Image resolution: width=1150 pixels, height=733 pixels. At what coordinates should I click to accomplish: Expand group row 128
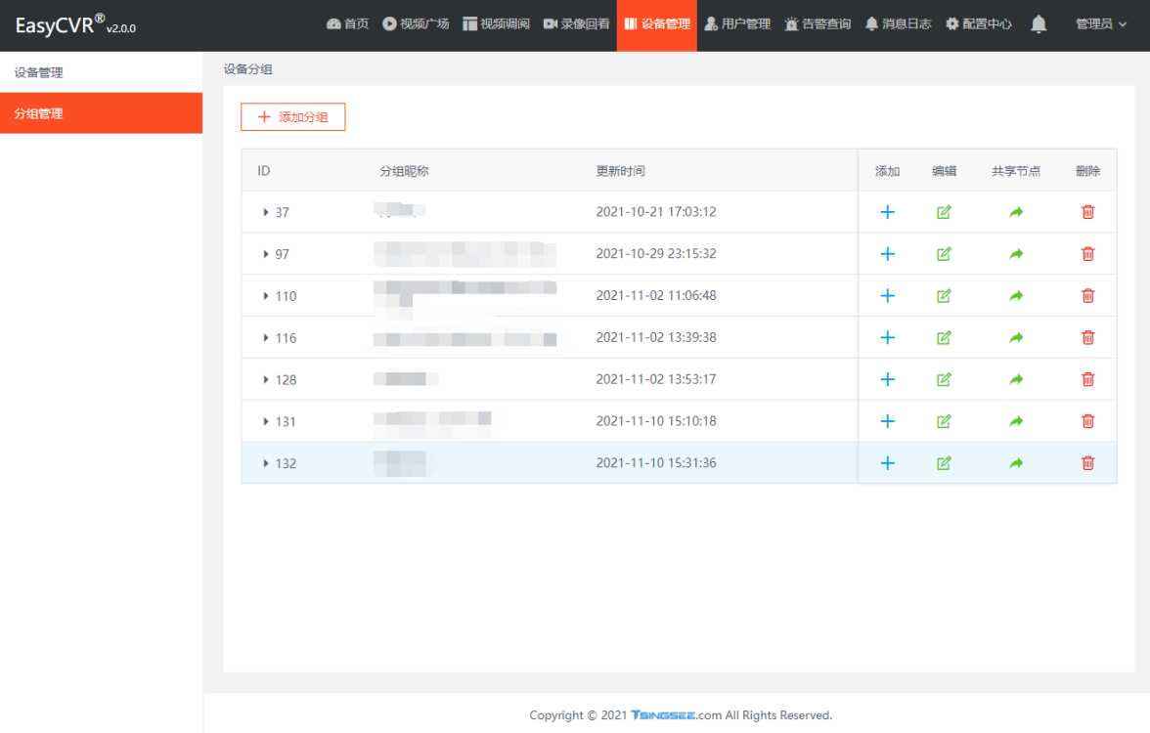(266, 379)
